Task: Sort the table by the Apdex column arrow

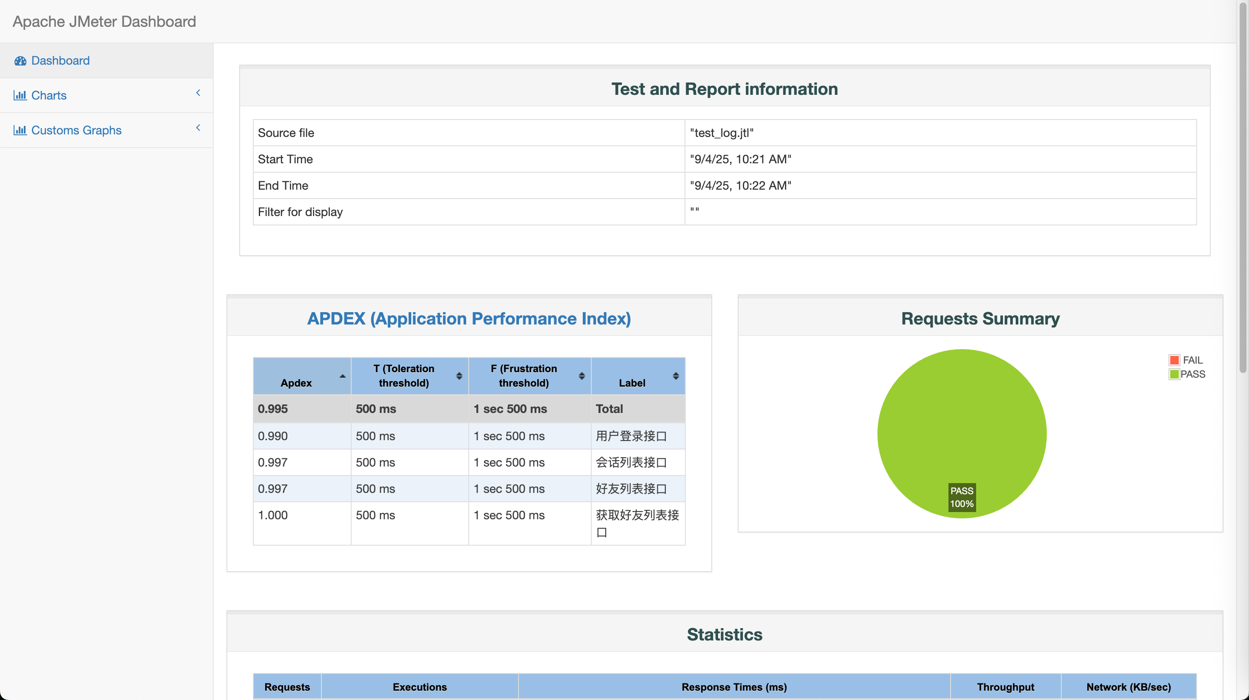Action: [x=342, y=376]
